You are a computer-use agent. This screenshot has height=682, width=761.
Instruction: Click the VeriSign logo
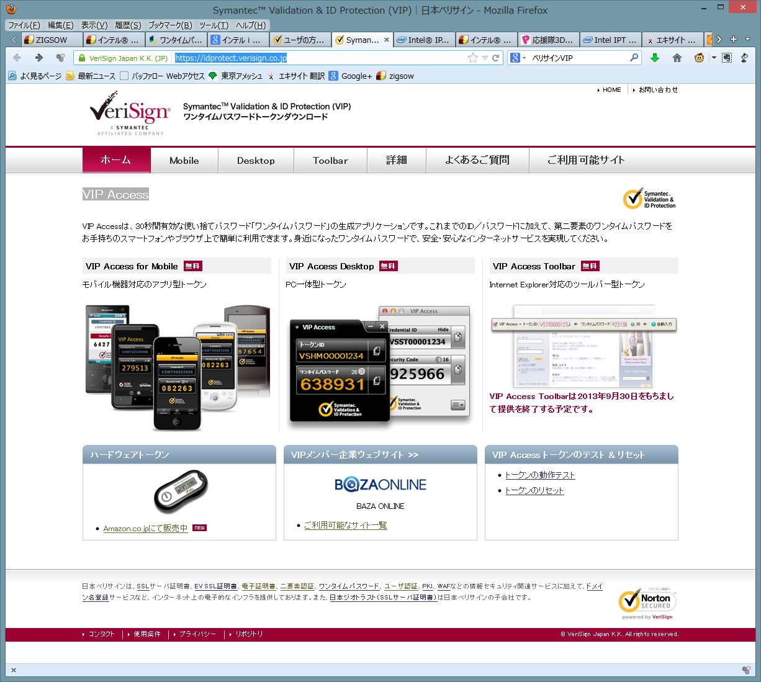coord(130,113)
